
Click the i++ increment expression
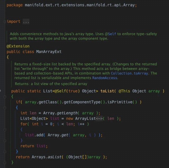pos(81,124)
